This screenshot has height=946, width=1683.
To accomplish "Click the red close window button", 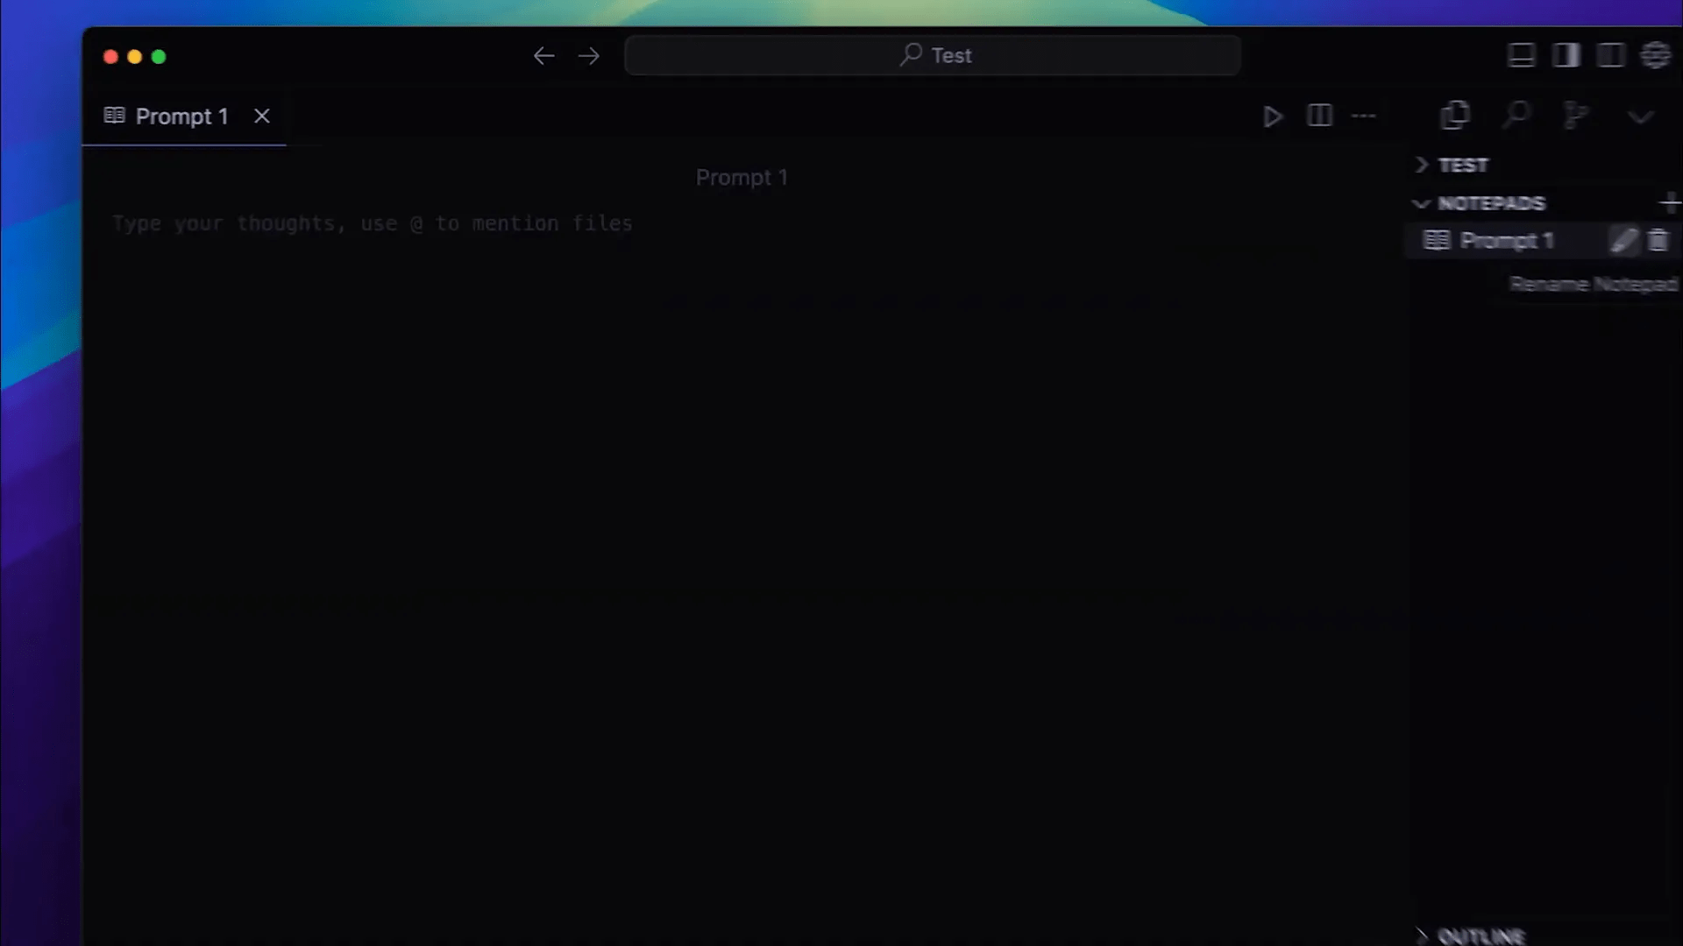I will click(110, 57).
